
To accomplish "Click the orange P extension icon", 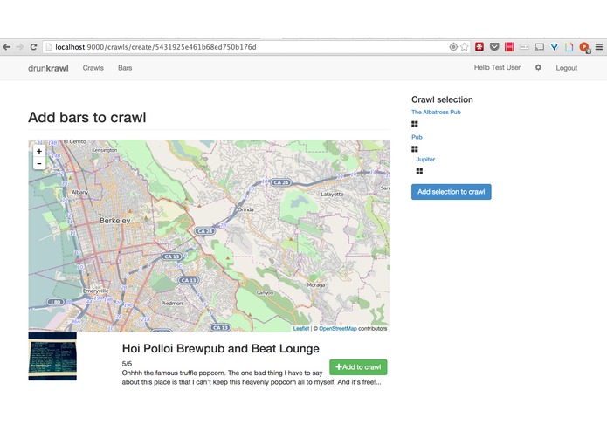I will (584, 47).
